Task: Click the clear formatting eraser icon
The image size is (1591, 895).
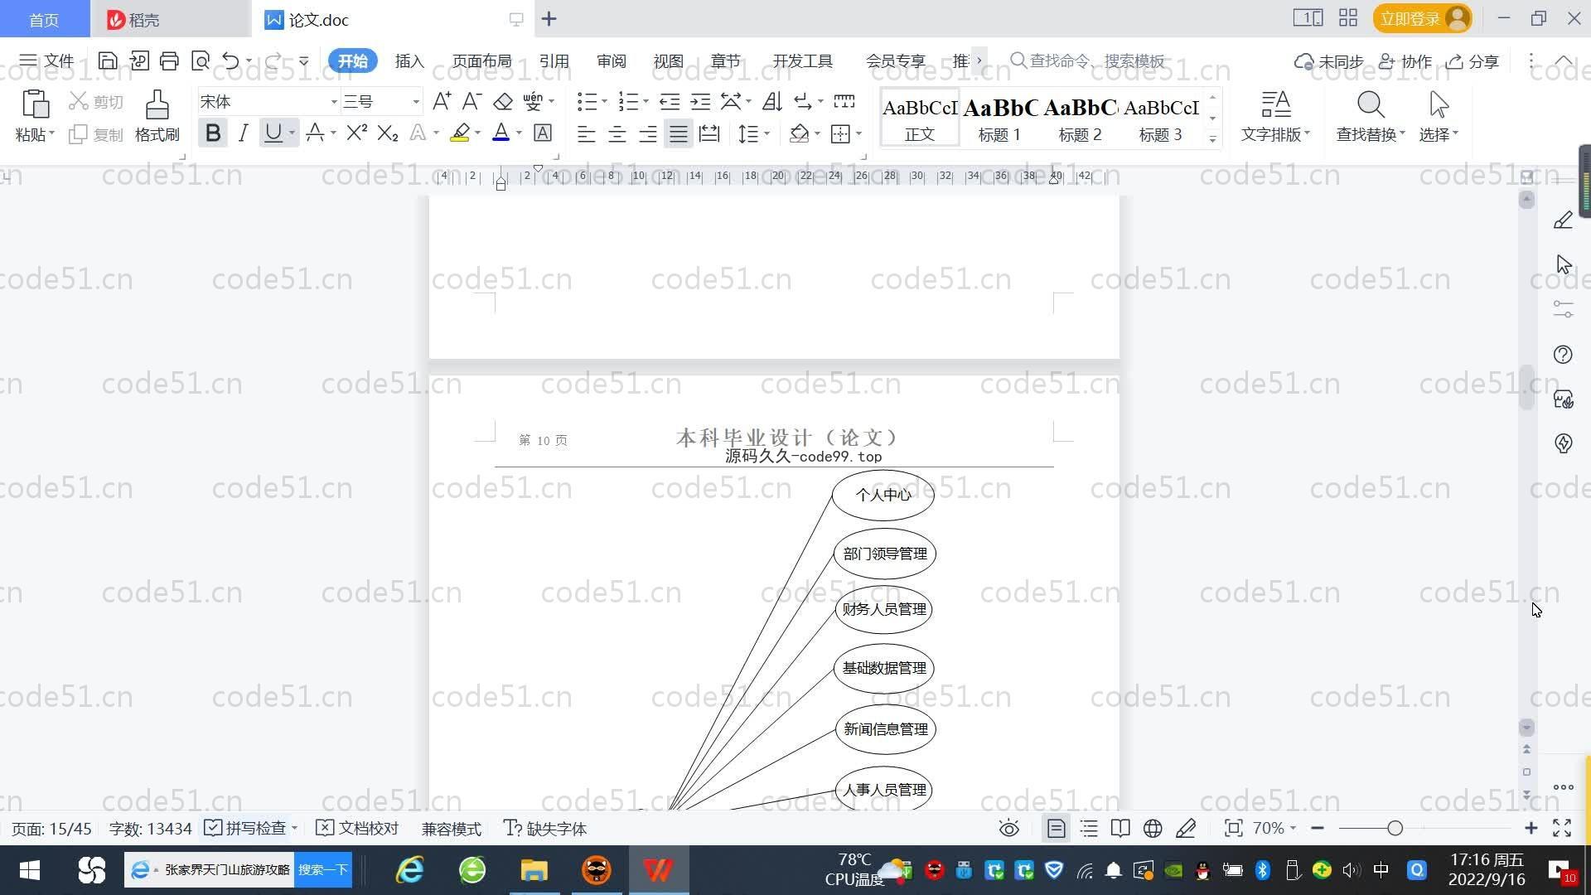Action: 503,102
